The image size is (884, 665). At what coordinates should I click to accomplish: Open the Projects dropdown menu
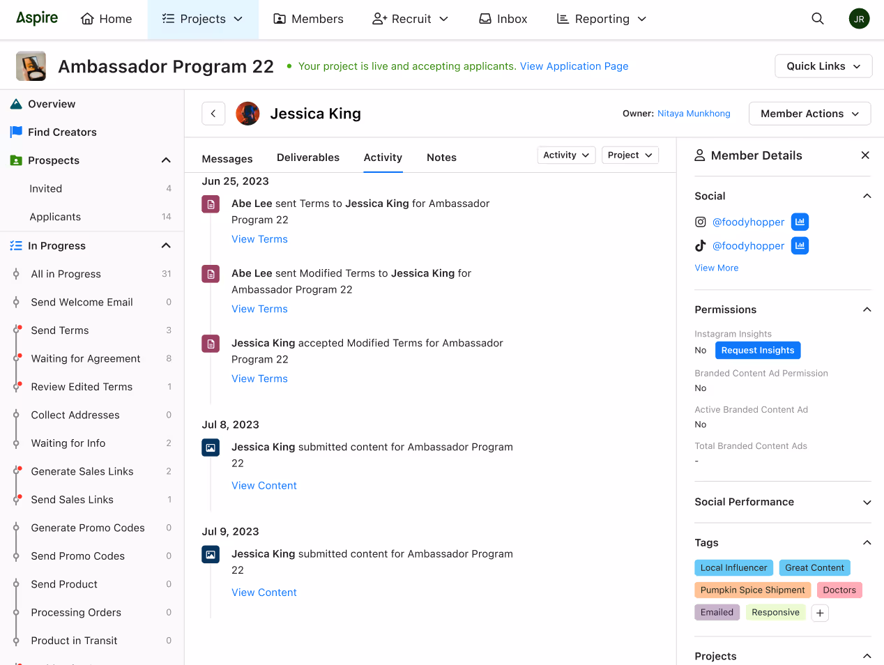(203, 19)
